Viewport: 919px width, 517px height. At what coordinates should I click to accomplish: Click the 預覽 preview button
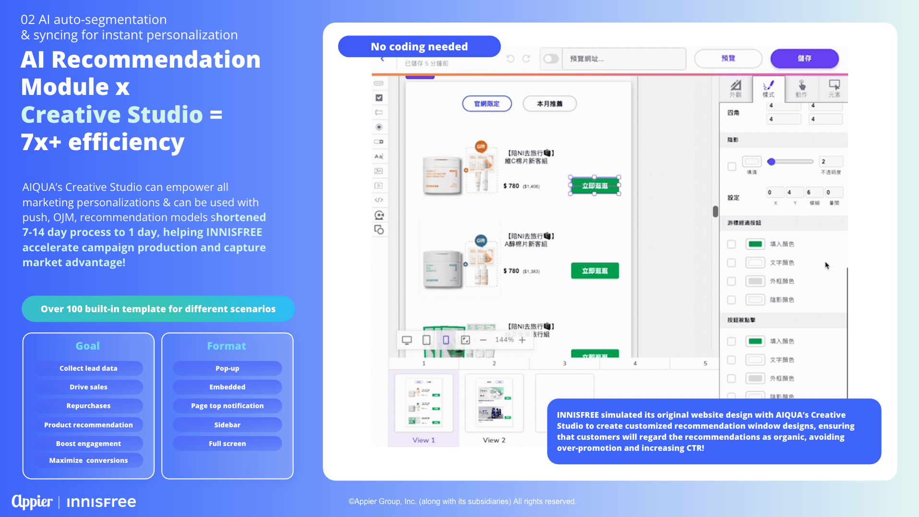point(728,59)
